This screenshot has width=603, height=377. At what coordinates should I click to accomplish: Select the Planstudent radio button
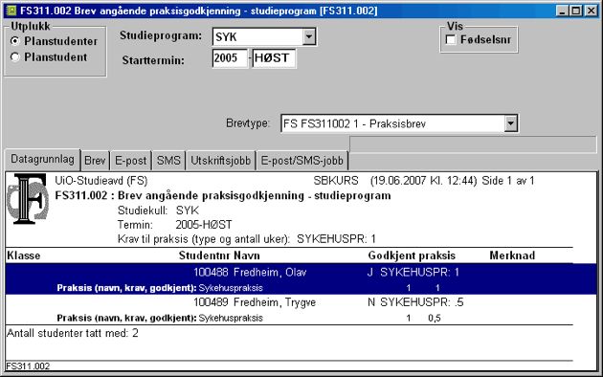click(15, 56)
